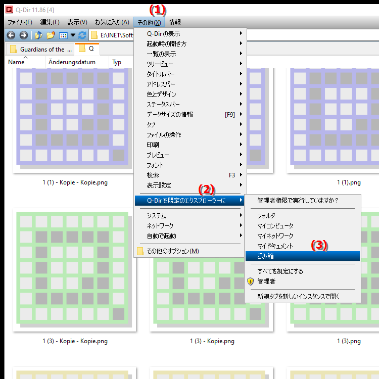Expand the view mode dropdown arrow
379x379 pixels.
[73, 35]
